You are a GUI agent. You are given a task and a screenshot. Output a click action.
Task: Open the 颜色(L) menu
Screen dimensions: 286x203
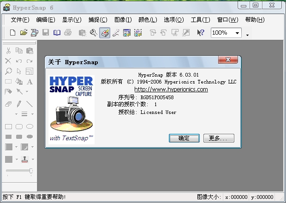148,19
